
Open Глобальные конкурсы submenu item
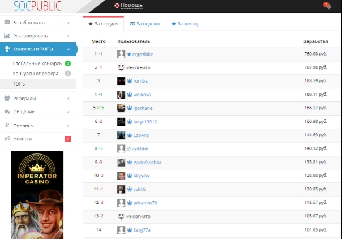[38, 63]
